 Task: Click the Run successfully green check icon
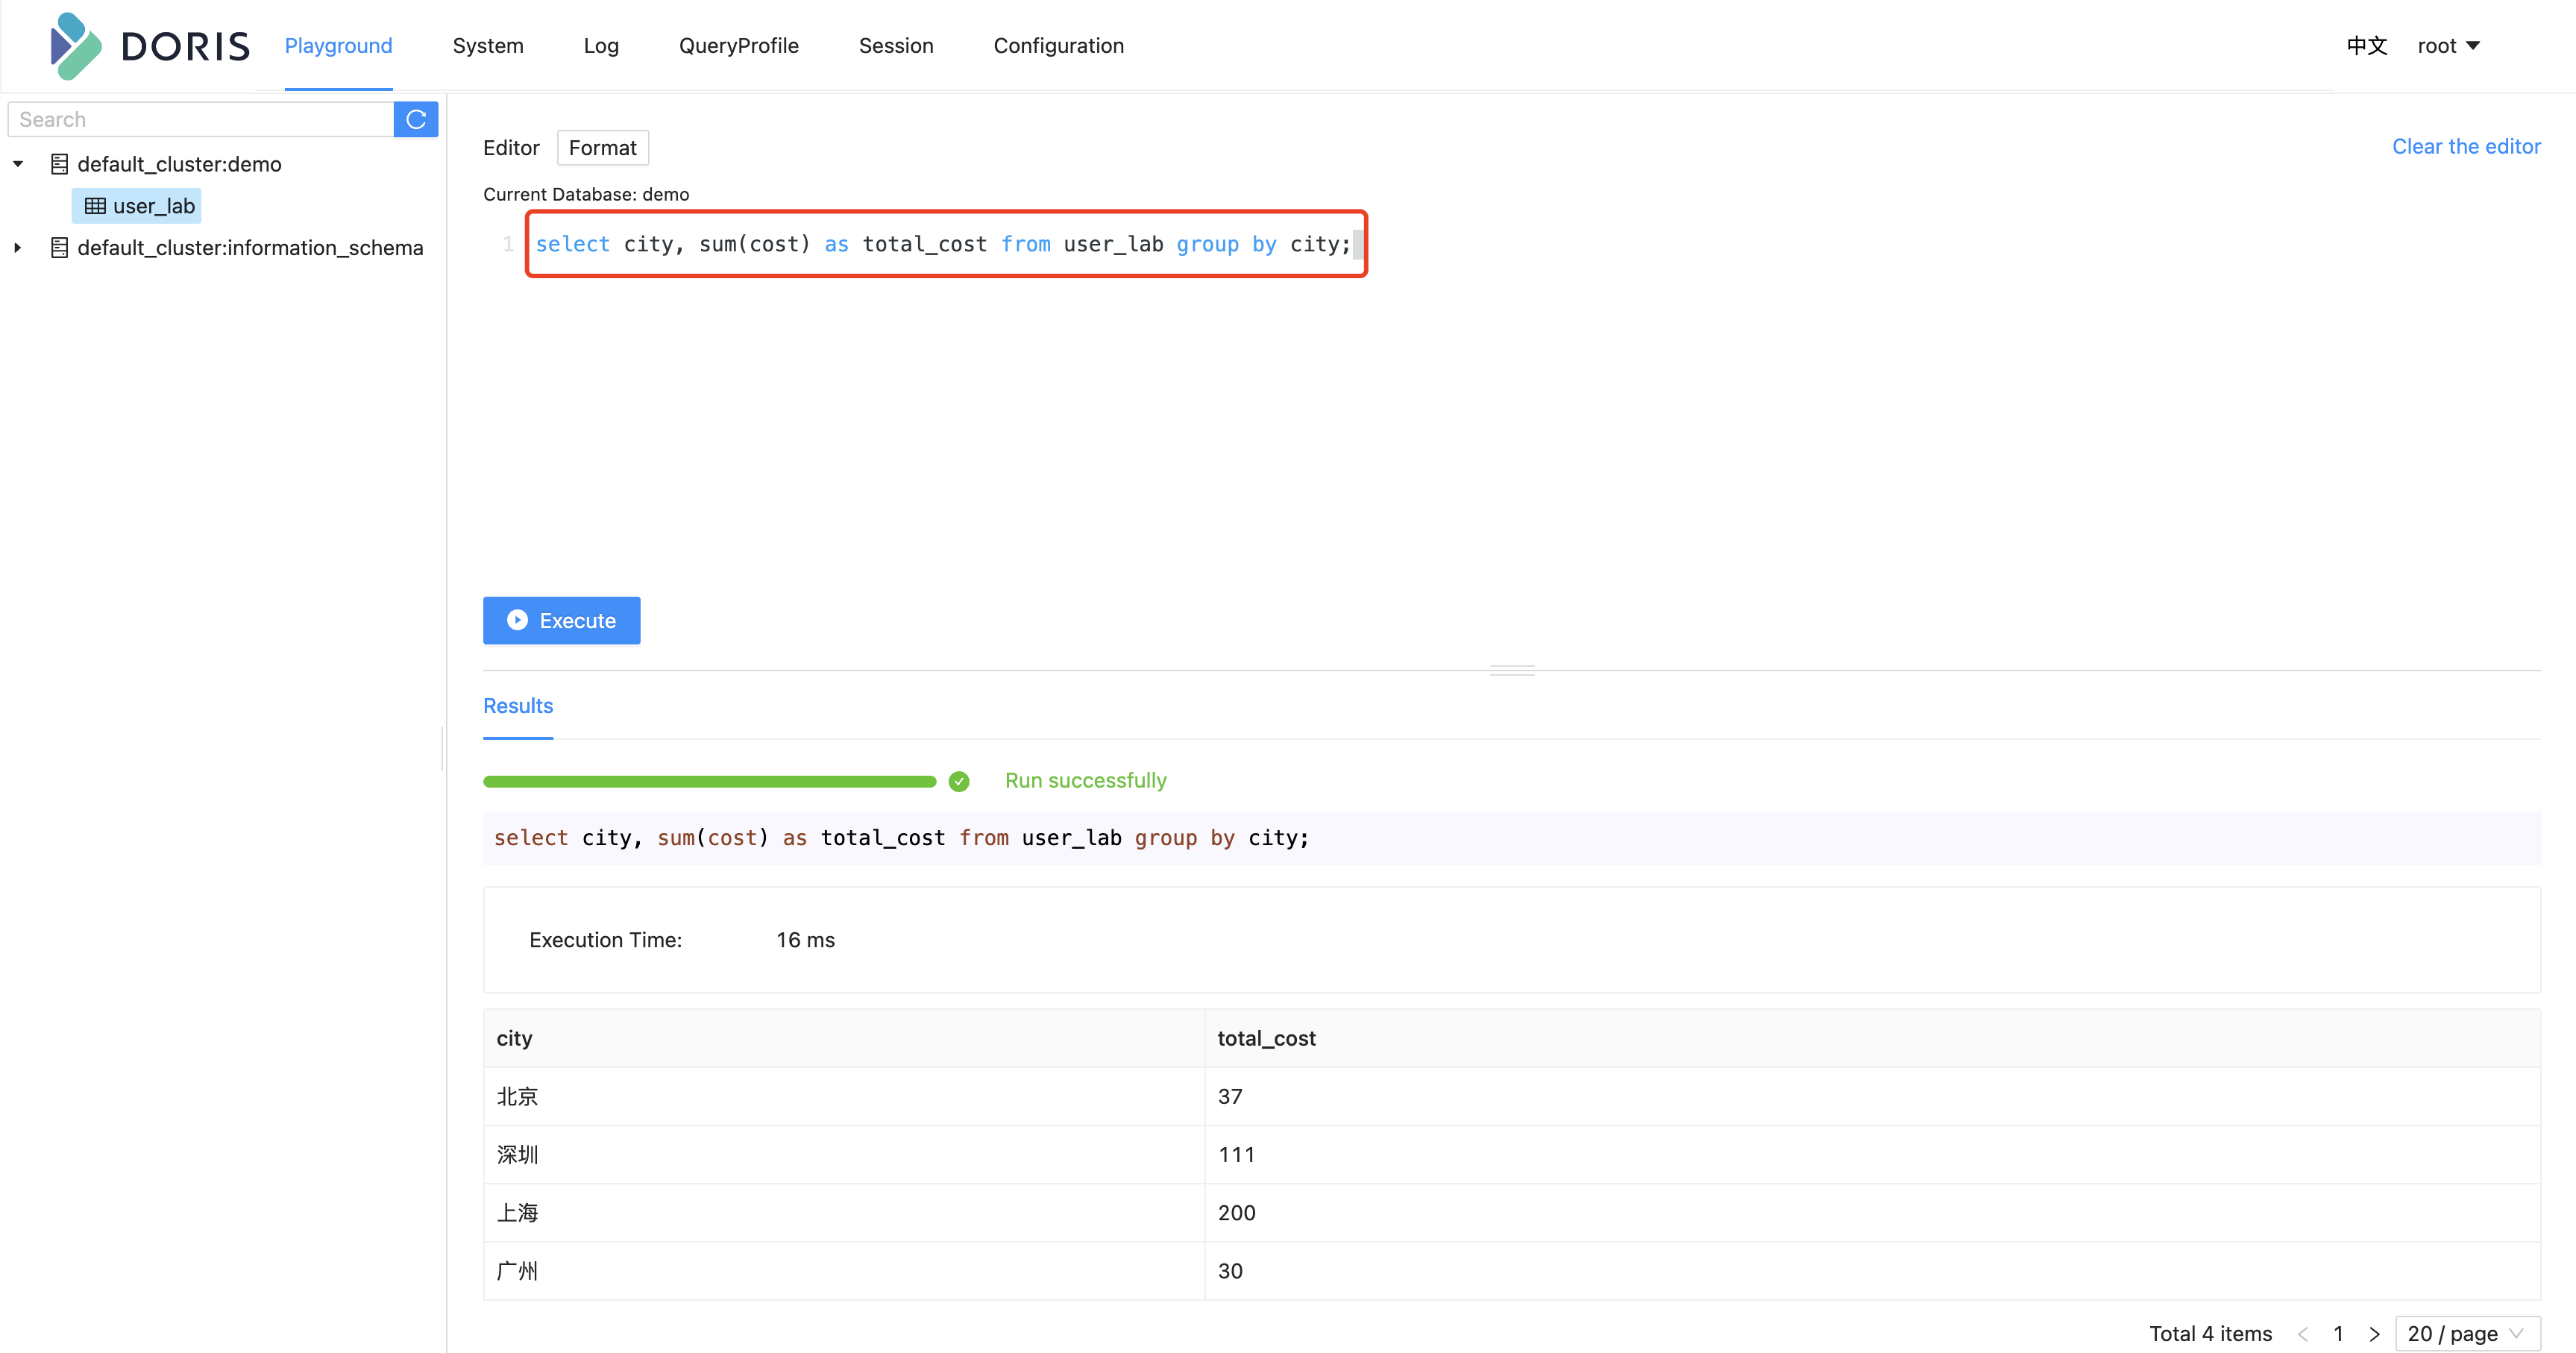959,780
